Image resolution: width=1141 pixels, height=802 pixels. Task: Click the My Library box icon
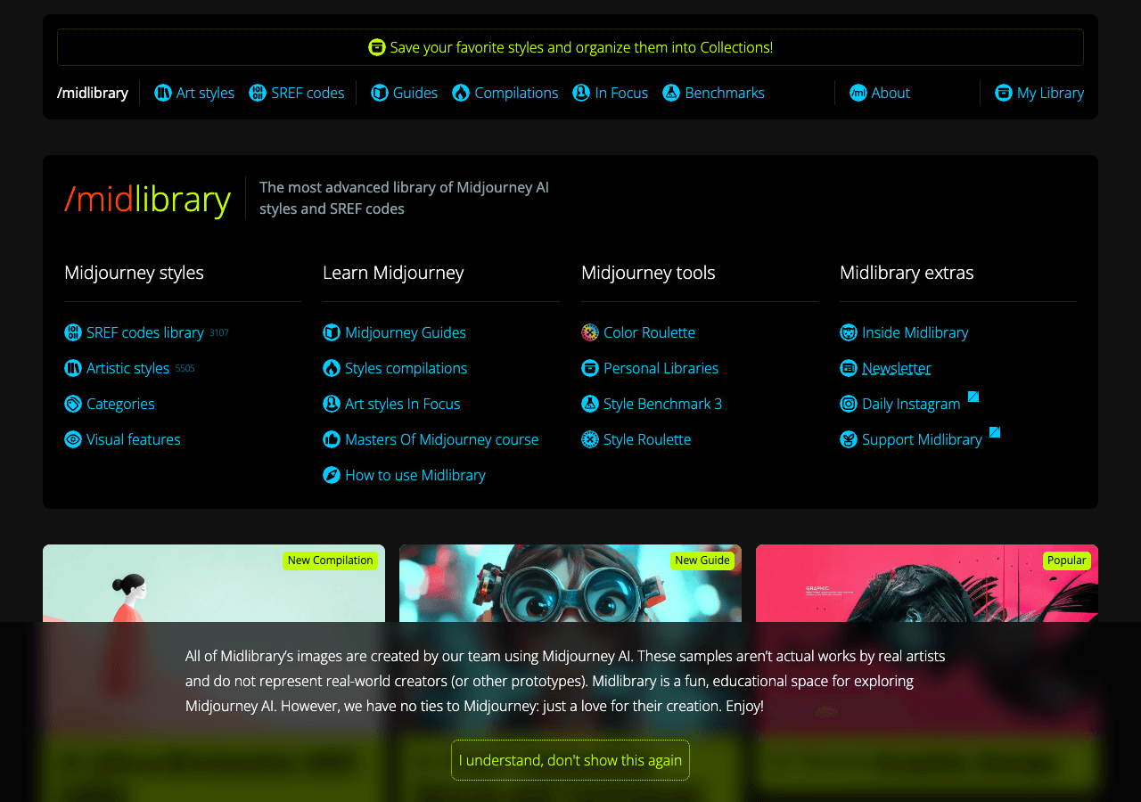1004,93
